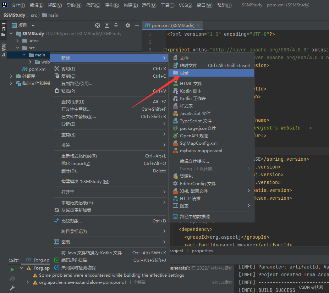
Task: Click the 路径中的数据源 database icon
Action: tap(175, 216)
